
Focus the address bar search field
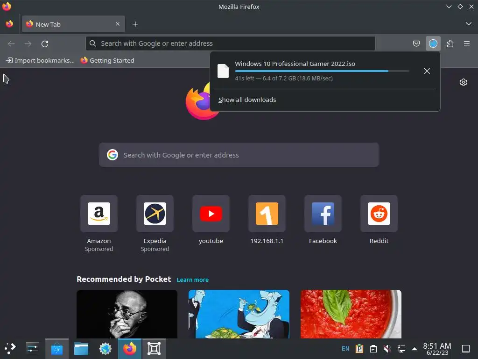(231, 43)
